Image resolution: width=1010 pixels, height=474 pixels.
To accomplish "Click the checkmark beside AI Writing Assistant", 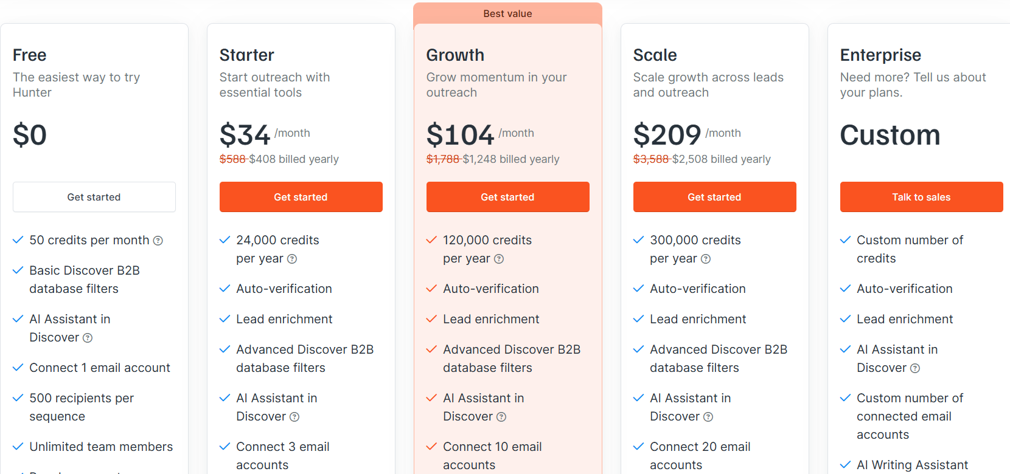I will [845, 464].
